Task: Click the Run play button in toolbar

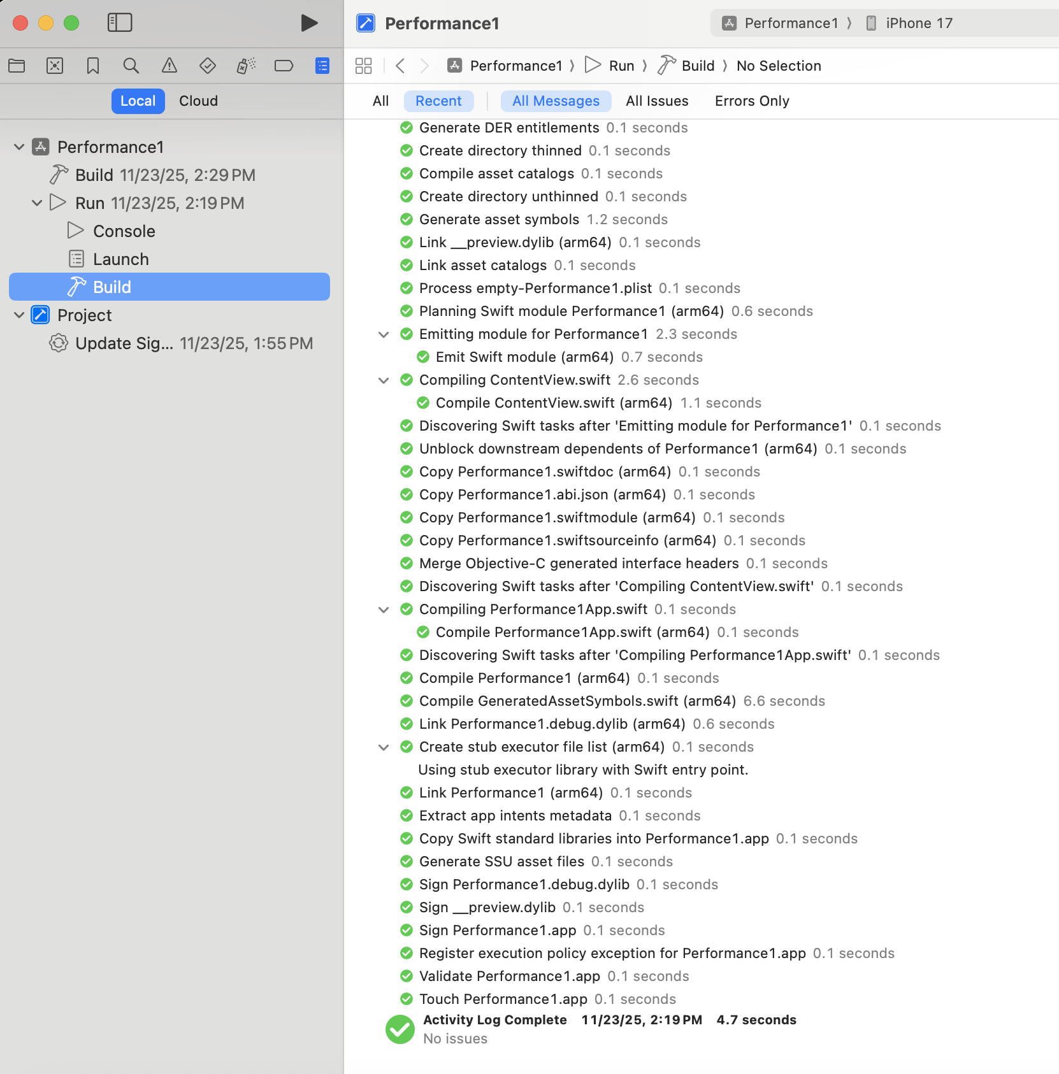Action: click(309, 23)
